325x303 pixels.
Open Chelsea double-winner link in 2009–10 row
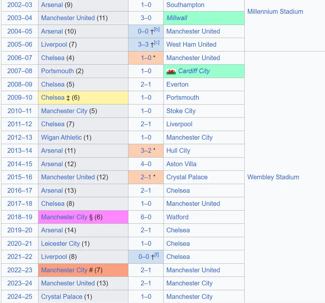pyautogui.click(x=53, y=97)
